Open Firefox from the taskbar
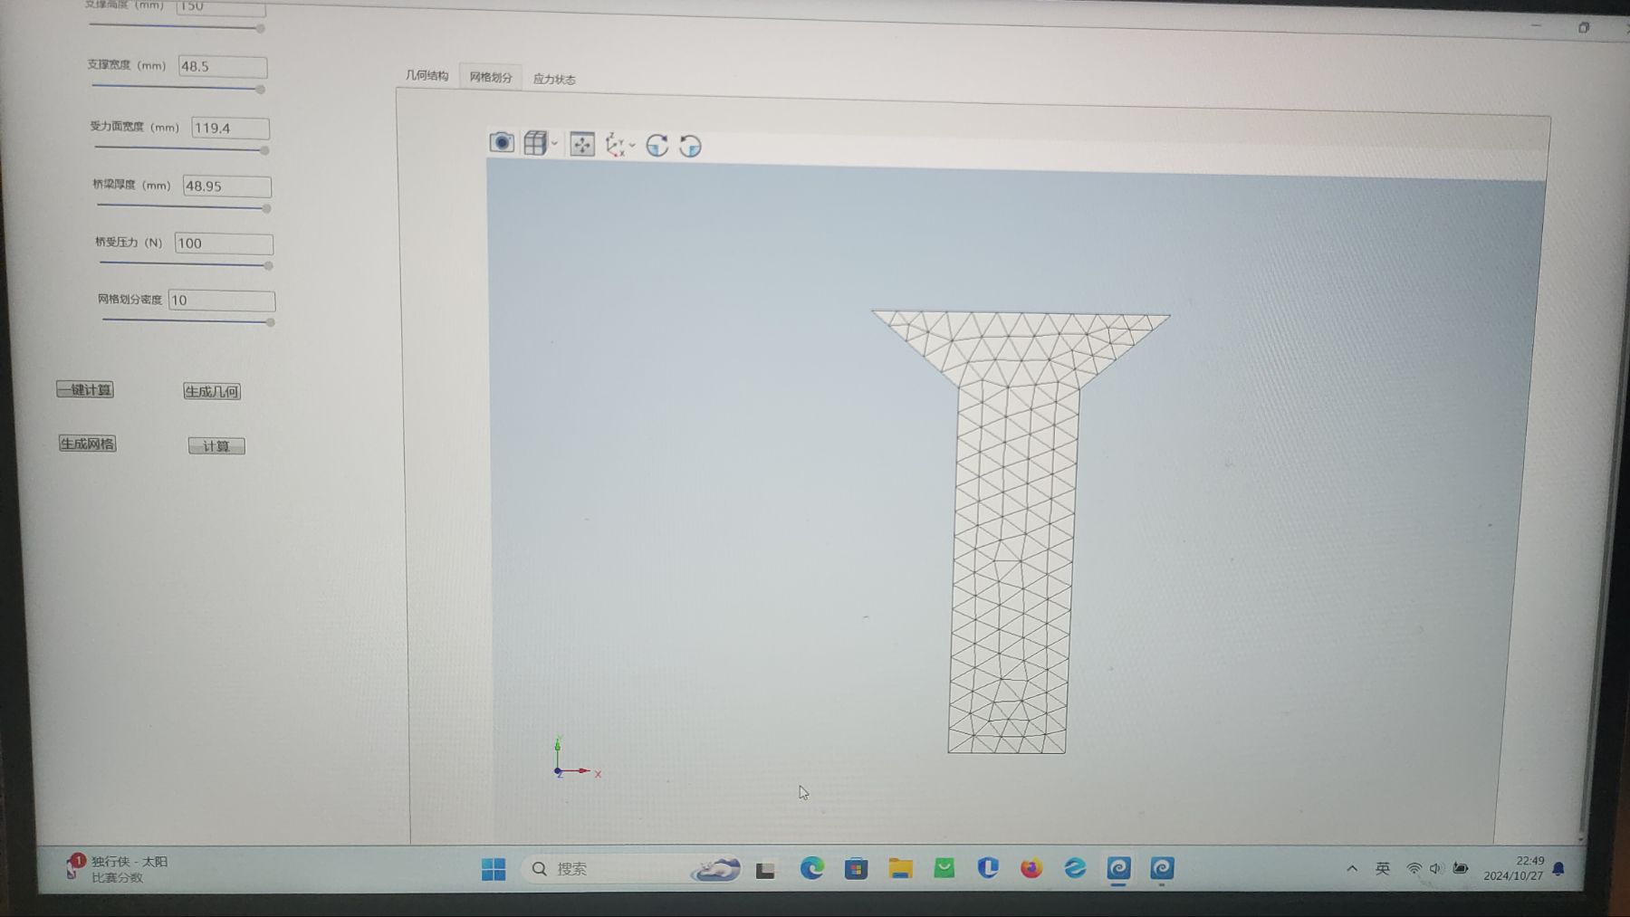The image size is (1630, 917). (1031, 869)
